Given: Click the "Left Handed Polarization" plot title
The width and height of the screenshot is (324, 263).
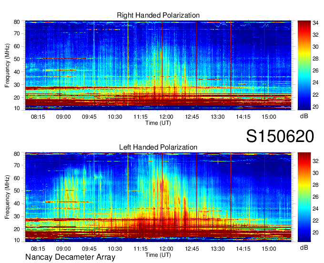Looking at the screenshot, I should click(x=158, y=147).
